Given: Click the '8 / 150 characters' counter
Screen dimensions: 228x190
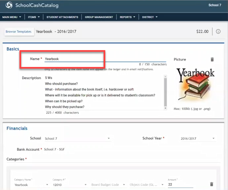Looking at the screenshot, I should coord(153,64).
